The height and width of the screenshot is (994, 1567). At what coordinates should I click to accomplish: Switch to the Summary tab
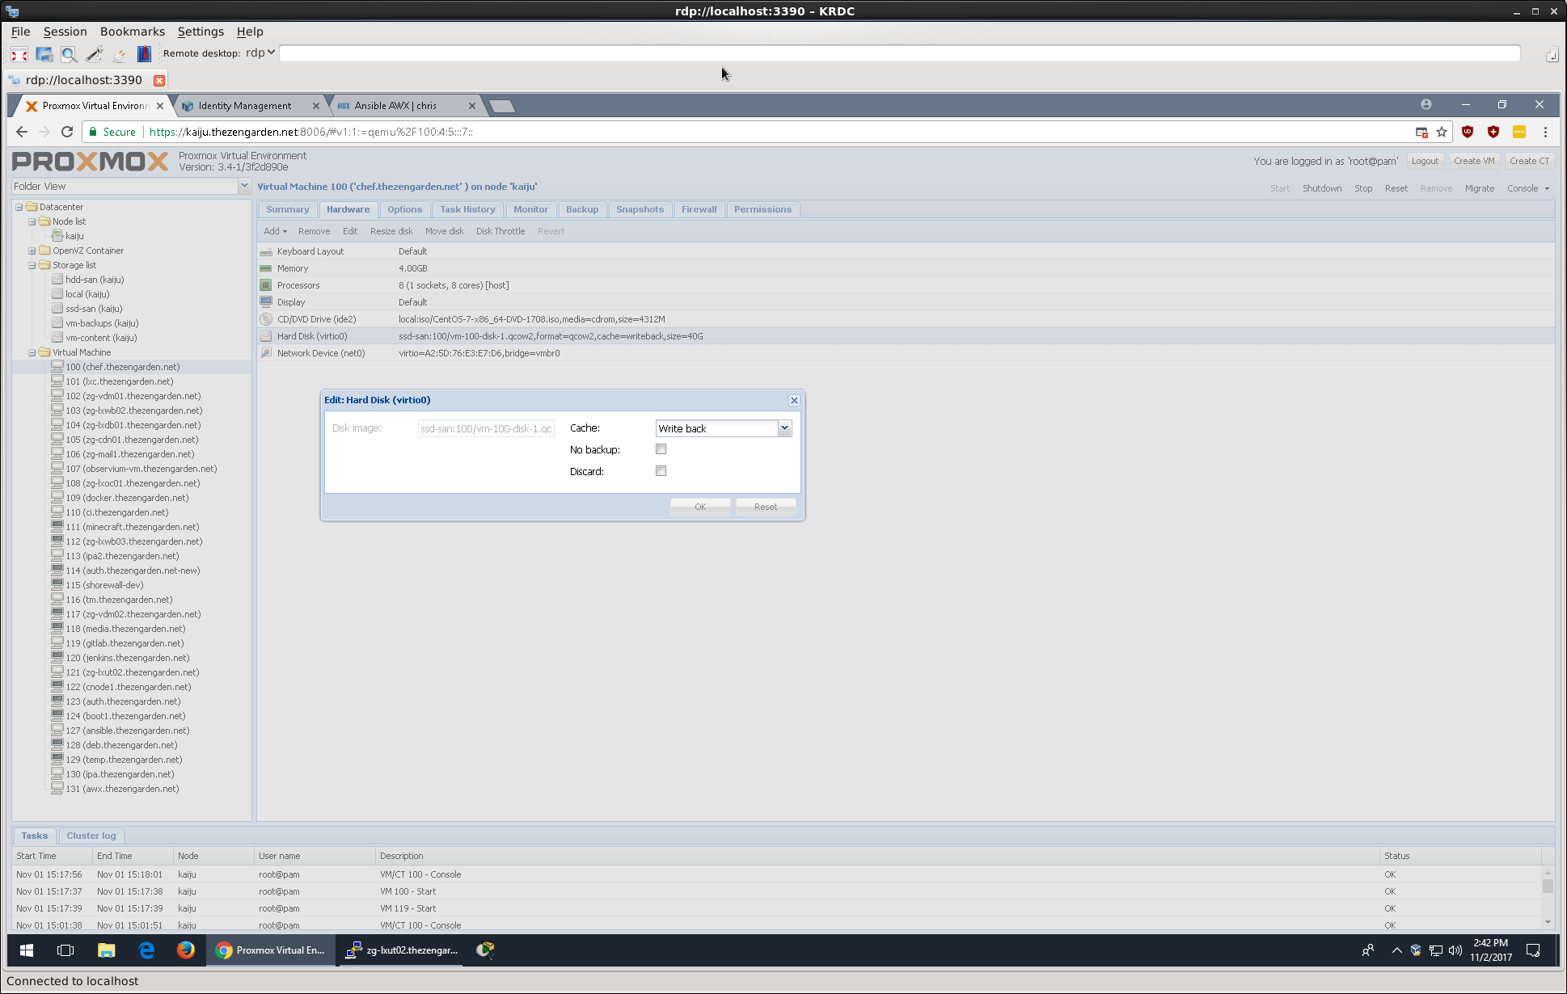tap(287, 209)
